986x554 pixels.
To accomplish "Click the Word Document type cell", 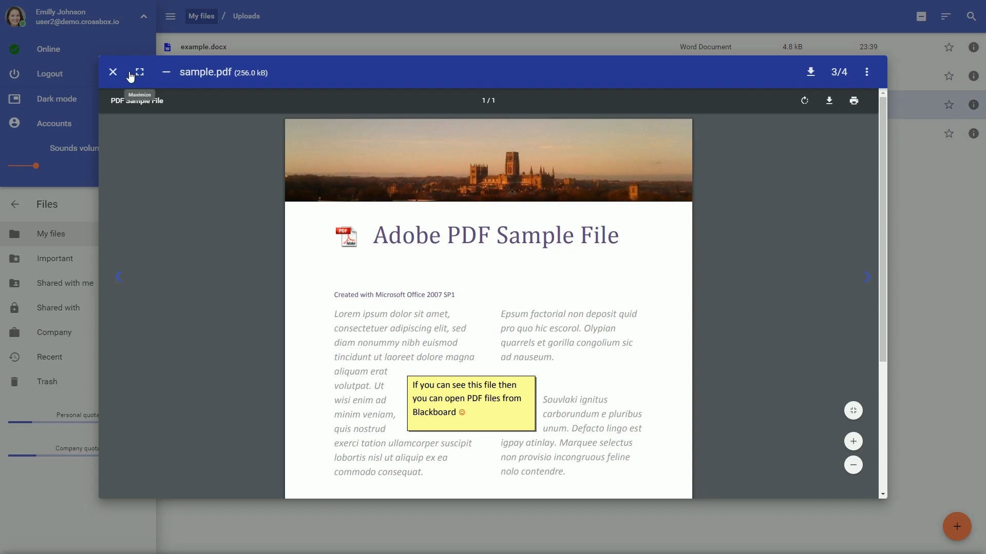I will tap(706, 47).
